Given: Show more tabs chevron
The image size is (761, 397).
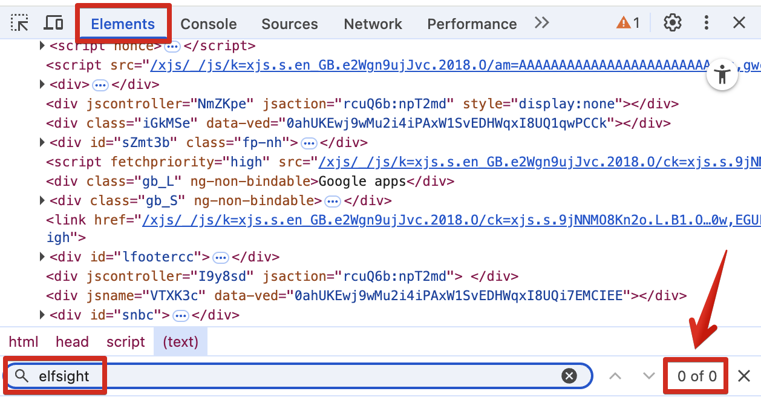Looking at the screenshot, I should pyautogui.click(x=542, y=23).
